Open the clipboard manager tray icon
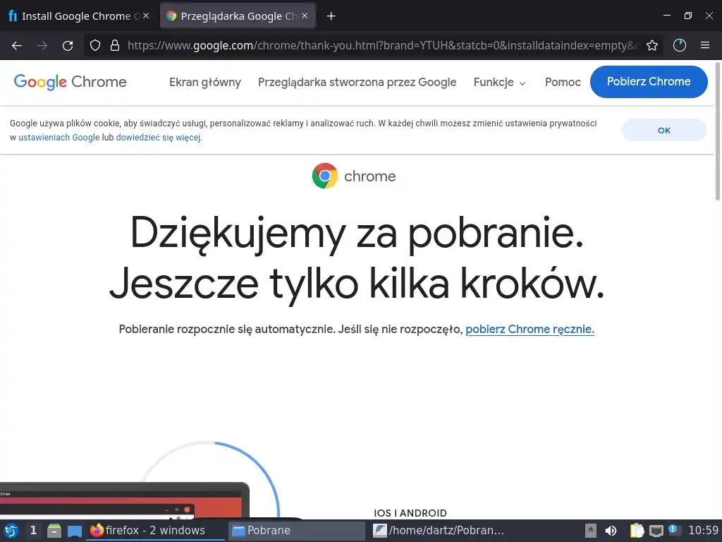Image resolution: width=722 pixels, height=542 pixels. (637, 531)
